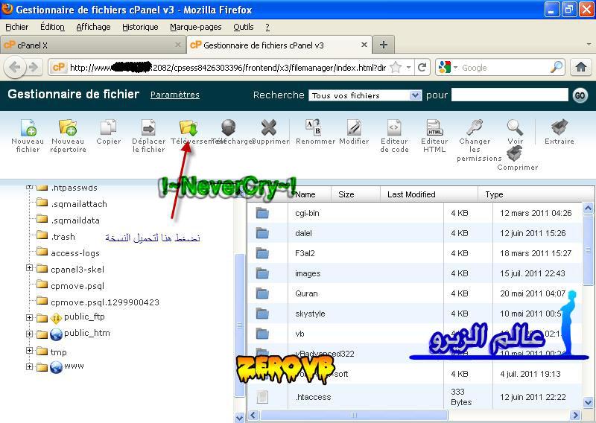The image size is (596, 423).
Task: Open a new tab with plus button
Action: (384, 45)
